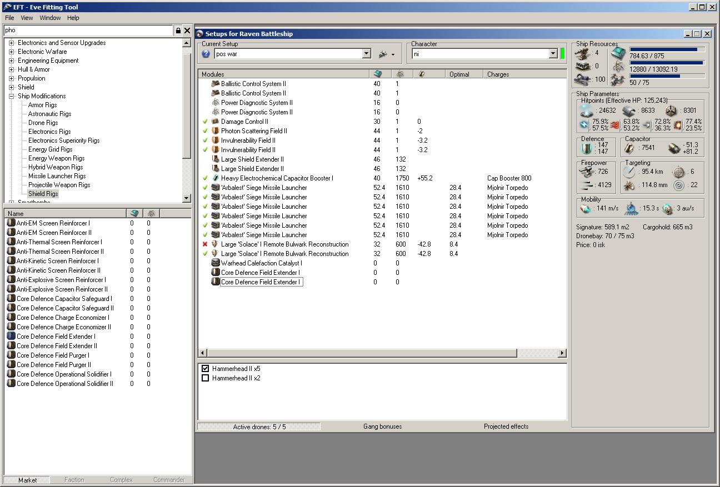
Task: Open the Window menu
Action: click(50, 18)
